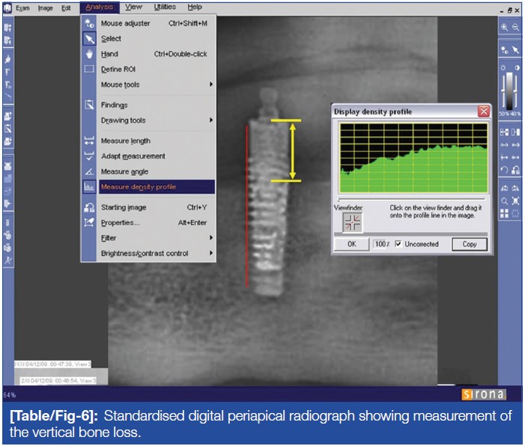
Task: Click the Copy button
Action: [x=469, y=244]
